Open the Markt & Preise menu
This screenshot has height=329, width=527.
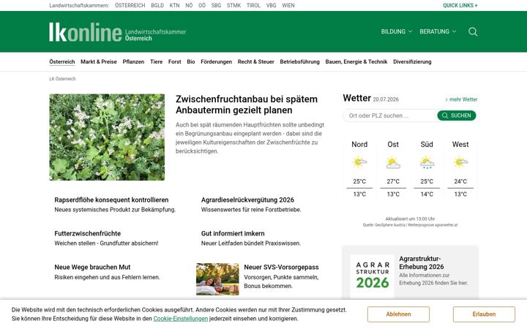[x=99, y=61]
